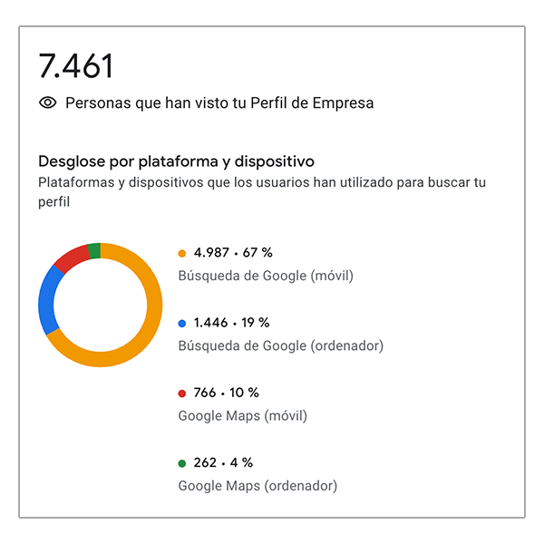Click the eye icon beside profile views
The height and width of the screenshot is (544, 544).
click(x=48, y=103)
